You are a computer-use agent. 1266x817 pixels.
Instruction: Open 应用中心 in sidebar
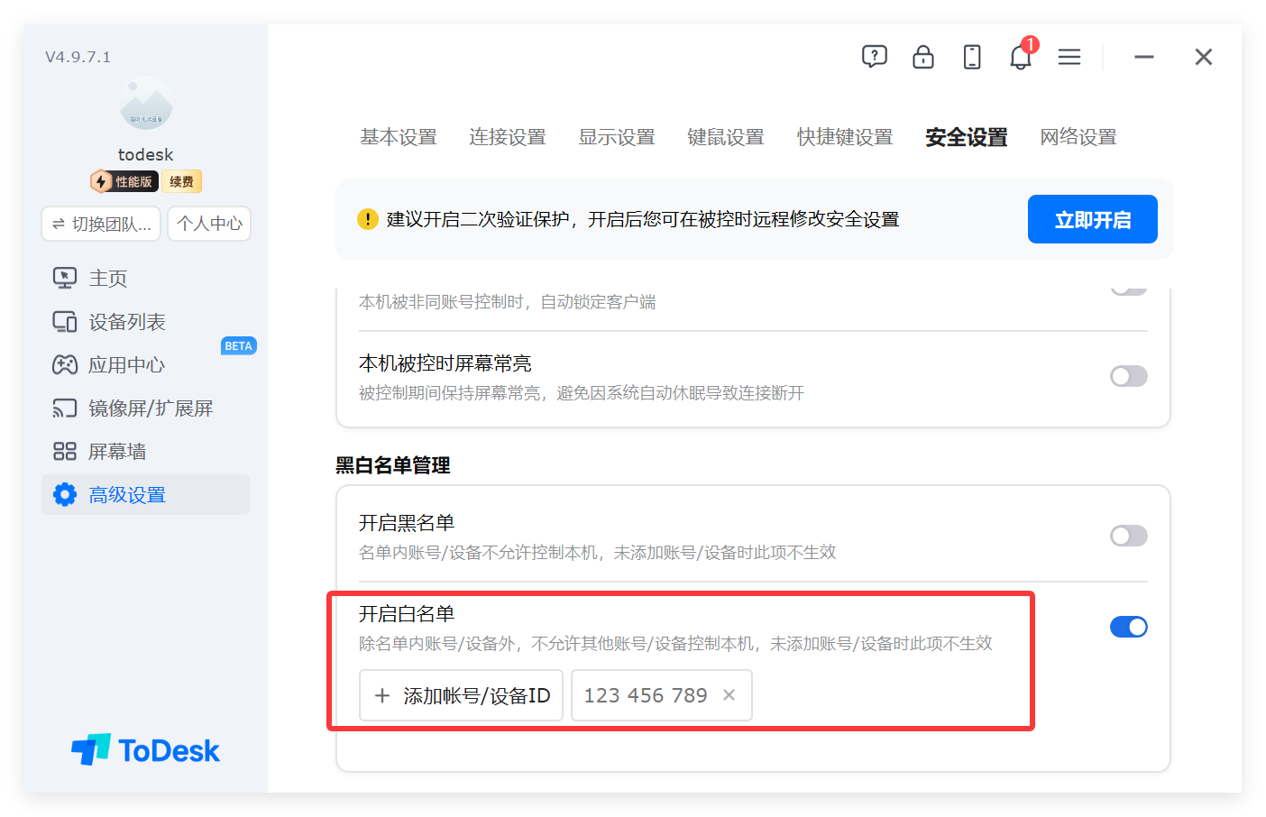coord(109,365)
